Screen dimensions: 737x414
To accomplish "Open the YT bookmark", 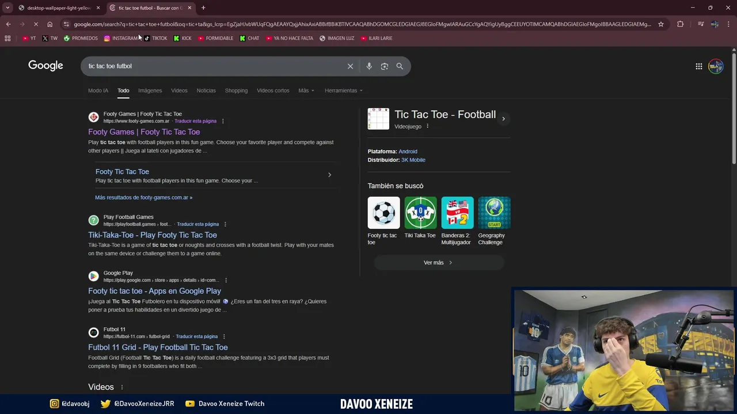I will point(29,39).
